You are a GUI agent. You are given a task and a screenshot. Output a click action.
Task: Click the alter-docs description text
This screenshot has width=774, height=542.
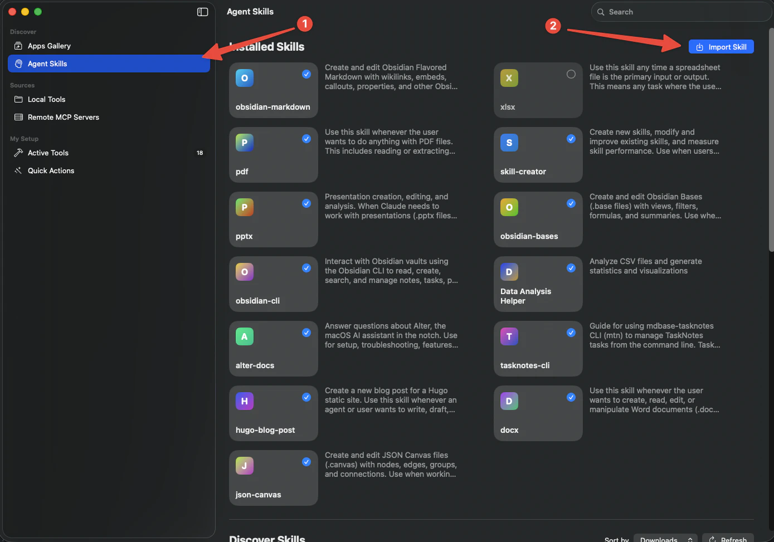click(391, 335)
